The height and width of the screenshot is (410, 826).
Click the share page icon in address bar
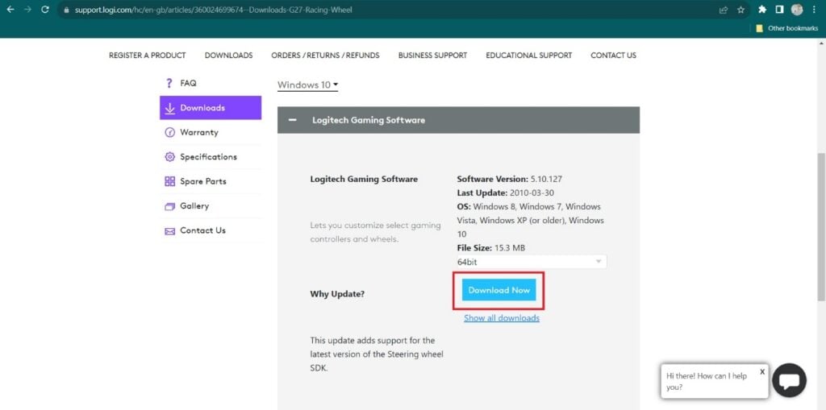tap(724, 10)
